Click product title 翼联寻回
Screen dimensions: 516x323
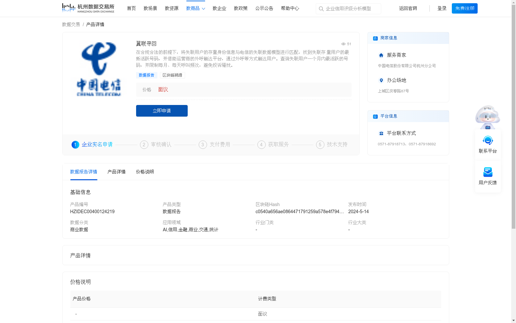point(146,44)
